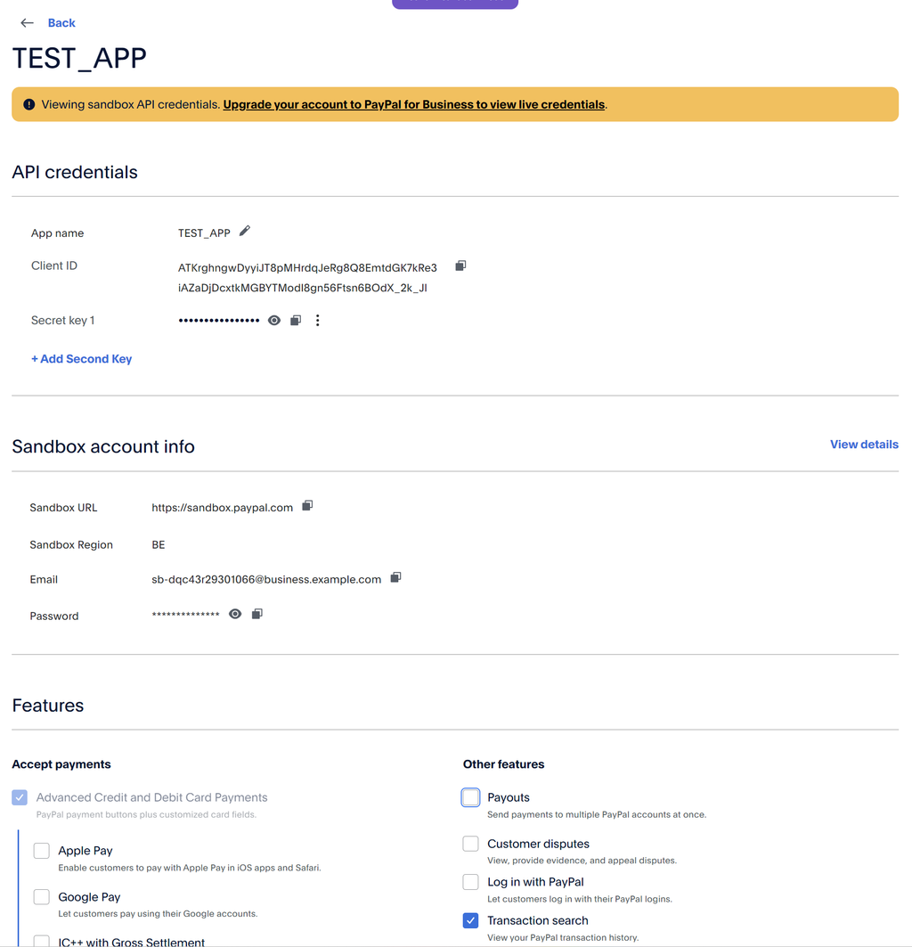Go Back to the apps list
The width and height of the screenshot is (912, 947).
pos(61,23)
